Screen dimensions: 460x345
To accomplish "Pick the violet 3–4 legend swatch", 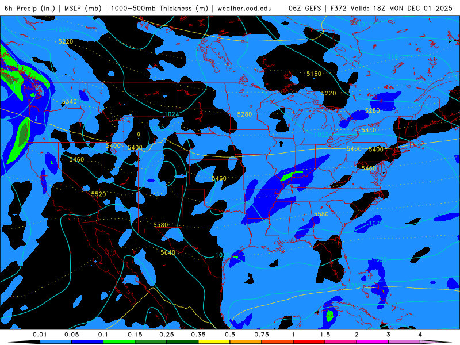I will pyautogui.click(x=404, y=342).
